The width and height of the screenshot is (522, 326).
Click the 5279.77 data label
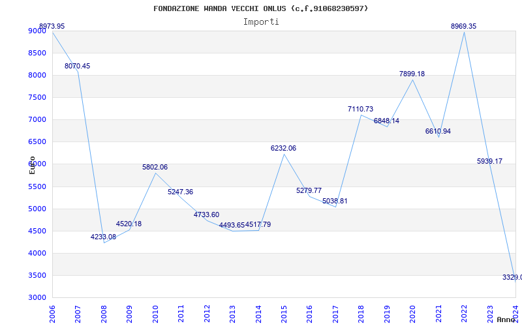[309, 190]
